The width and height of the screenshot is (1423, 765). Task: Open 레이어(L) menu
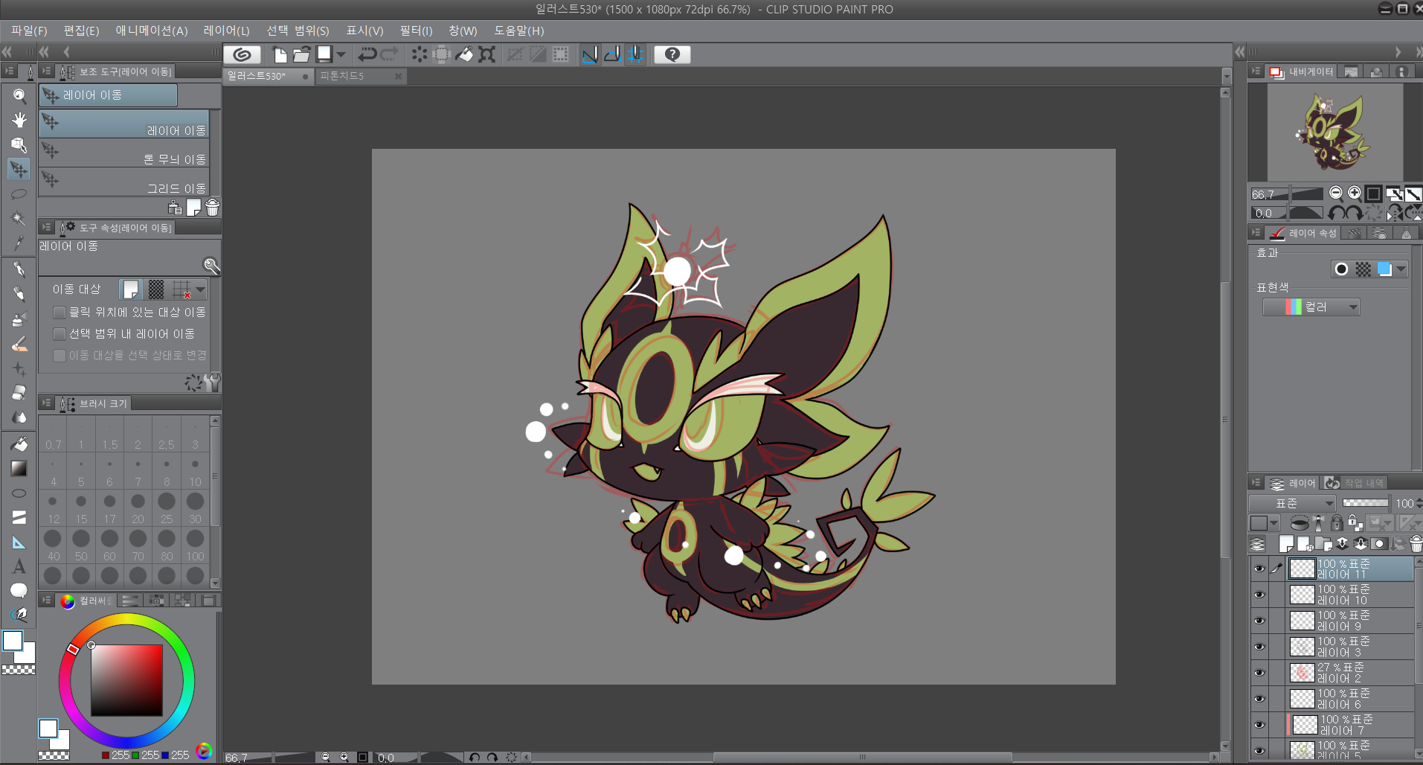(x=227, y=31)
